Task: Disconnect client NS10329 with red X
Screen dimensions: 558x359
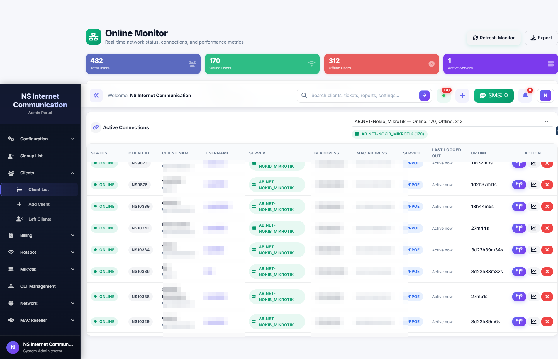Action: pyautogui.click(x=547, y=321)
